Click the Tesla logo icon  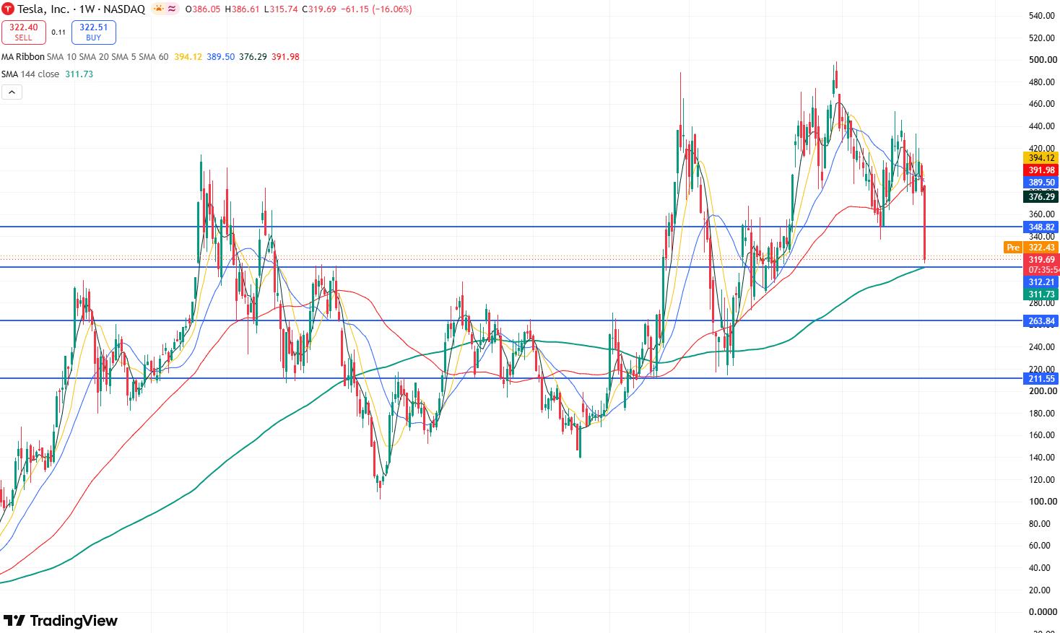click(8, 9)
